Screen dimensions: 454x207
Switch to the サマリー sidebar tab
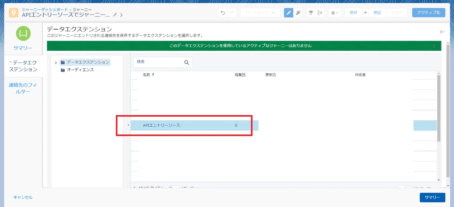pyautogui.click(x=23, y=48)
